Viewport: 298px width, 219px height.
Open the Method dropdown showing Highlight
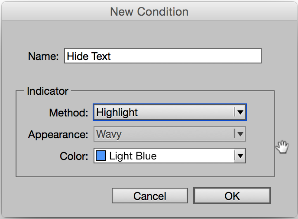[x=170, y=112]
